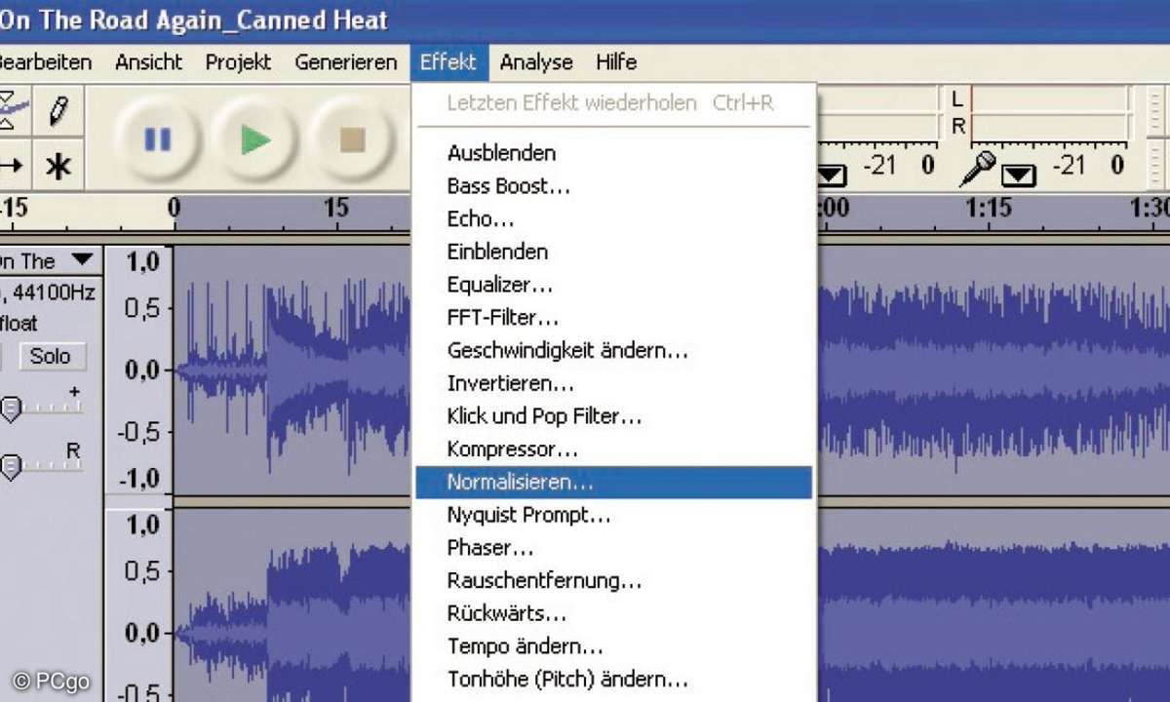The width and height of the screenshot is (1170, 702).
Task: Open the Generieren menu
Action: pyautogui.click(x=345, y=62)
